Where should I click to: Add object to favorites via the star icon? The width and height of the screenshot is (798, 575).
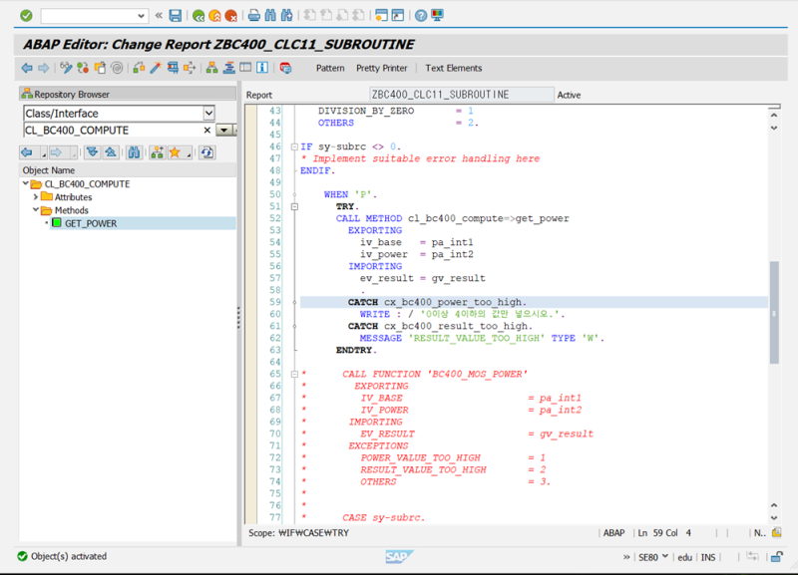pyautogui.click(x=176, y=151)
